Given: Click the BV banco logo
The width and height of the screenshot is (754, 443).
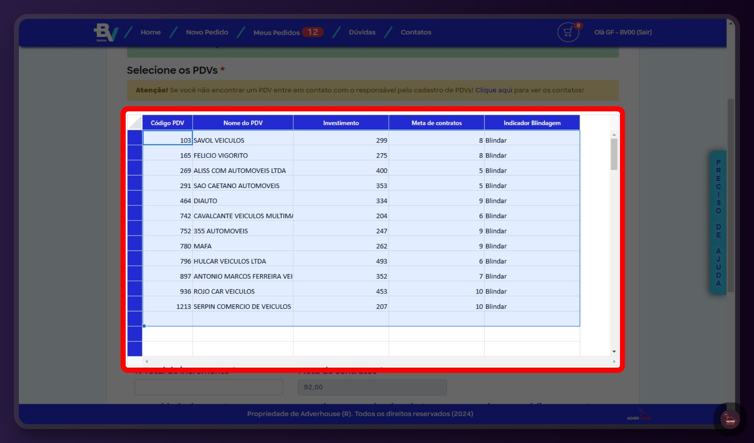Looking at the screenshot, I should 106,32.
